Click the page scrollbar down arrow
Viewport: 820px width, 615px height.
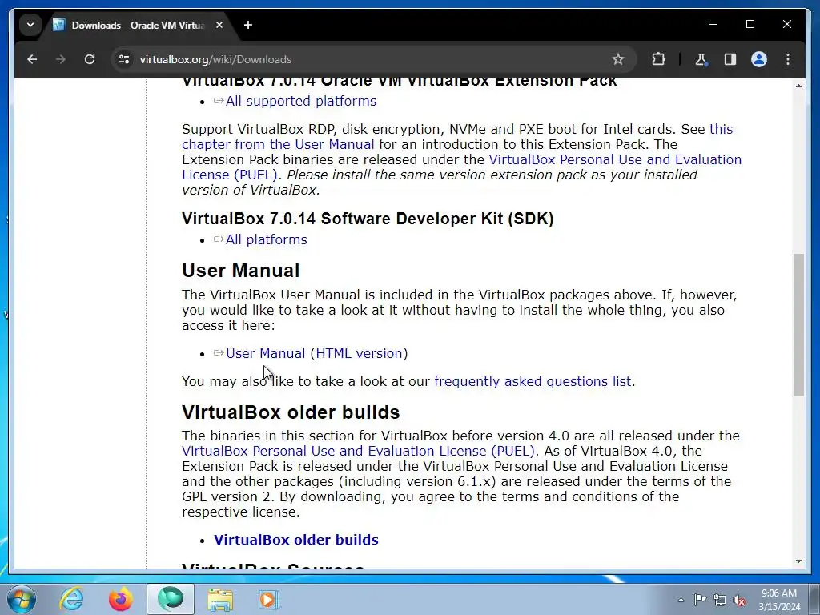coord(798,561)
